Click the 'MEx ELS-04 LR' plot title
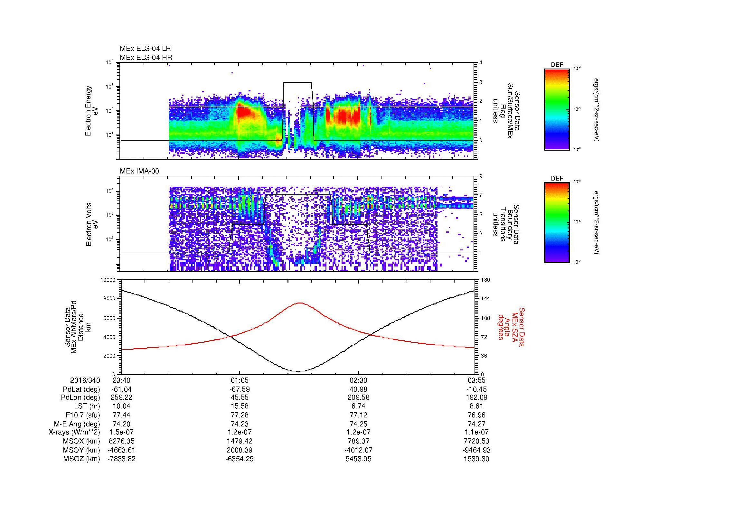The image size is (753, 532). point(145,49)
